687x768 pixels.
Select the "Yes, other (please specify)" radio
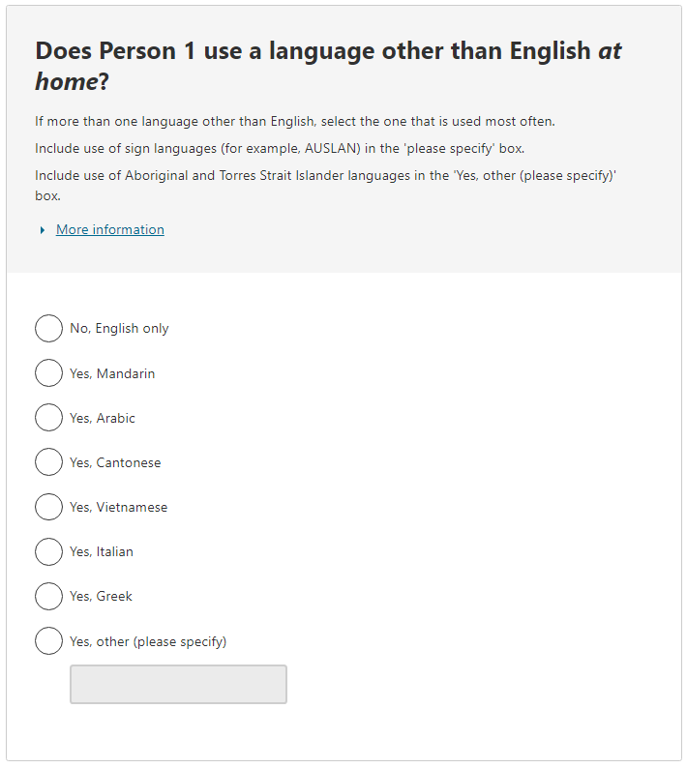click(48, 640)
